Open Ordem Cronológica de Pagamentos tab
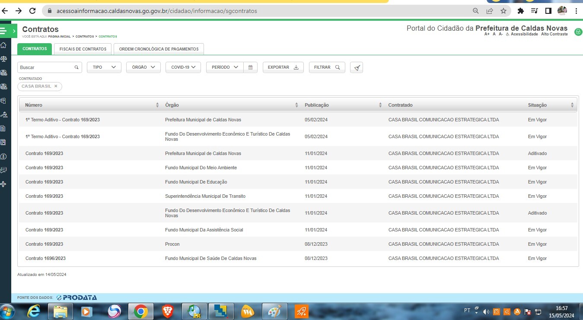 pyautogui.click(x=159, y=49)
